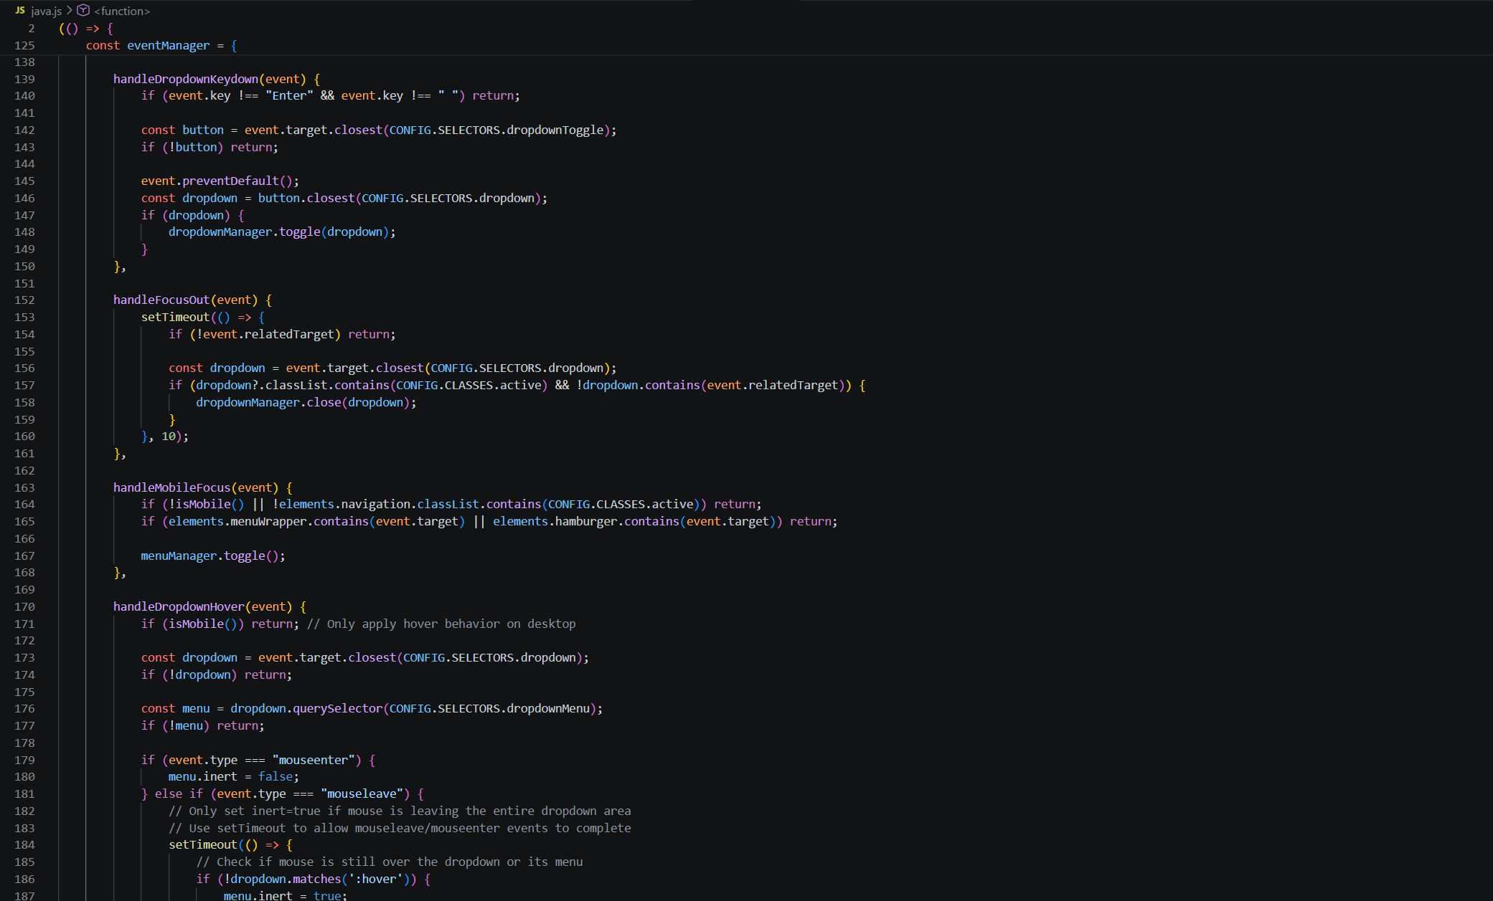Place cursor in handleDropdownKeydown function name
This screenshot has height=901, width=1493.
(x=185, y=79)
